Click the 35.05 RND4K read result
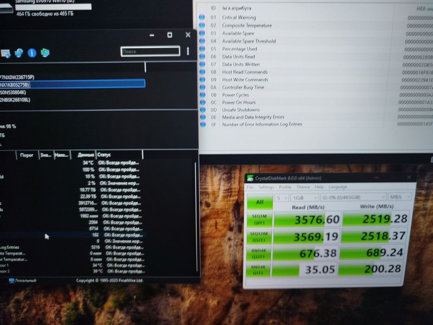Viewport: 433px width, 325px height. [304, 269]
